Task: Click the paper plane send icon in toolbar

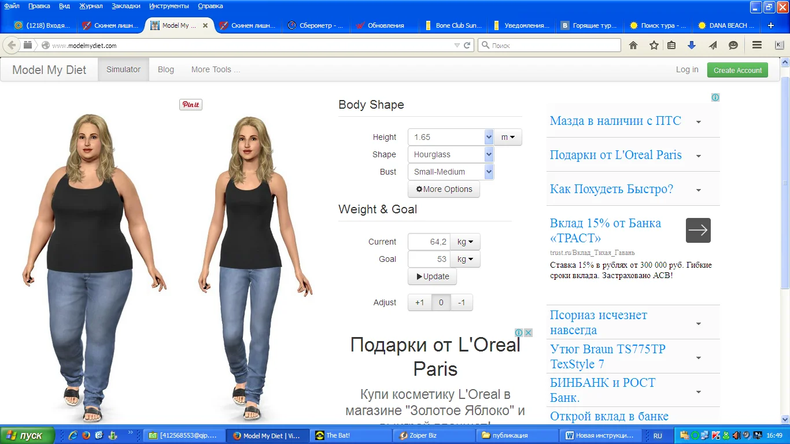Action: (x=713, y=45)
